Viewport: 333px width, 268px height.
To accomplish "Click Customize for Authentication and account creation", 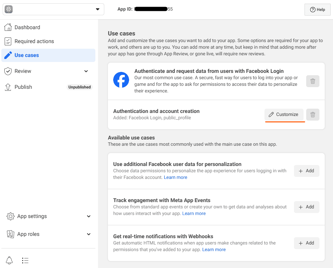I will 284,115.
